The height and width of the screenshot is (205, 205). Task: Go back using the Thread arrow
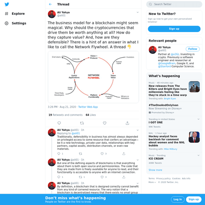click(50, 4)
